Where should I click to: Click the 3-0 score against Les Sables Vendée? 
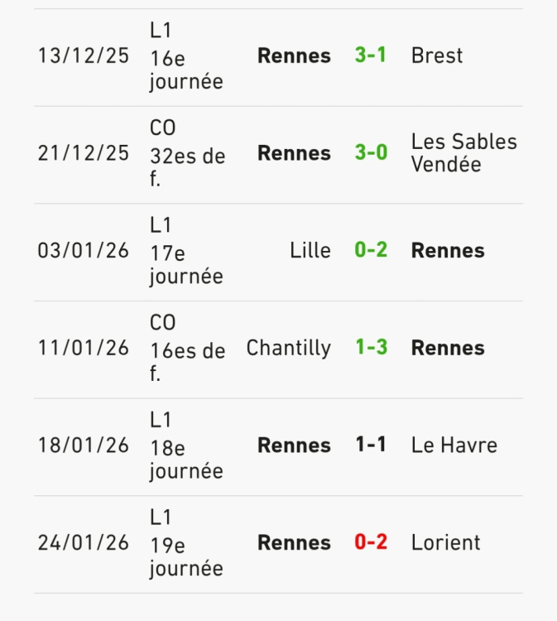coord(370,153)
